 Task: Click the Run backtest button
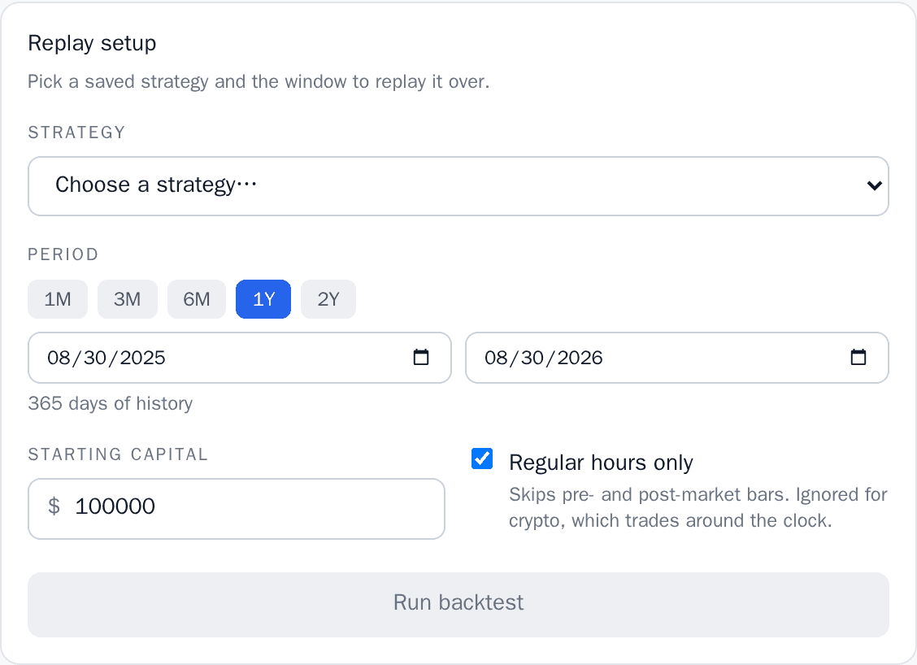[x=458, y=605]
